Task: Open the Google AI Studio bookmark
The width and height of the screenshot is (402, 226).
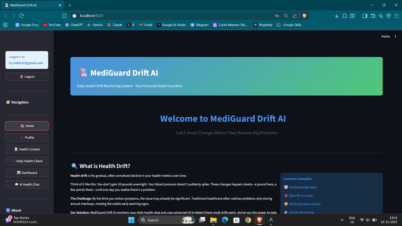Action: tap(171, 25)
